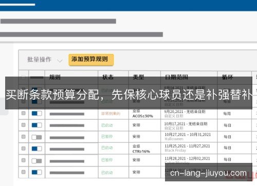Click 安排 in the bottom table row
The image size is (257, 186).
click(x=136, y=172)
